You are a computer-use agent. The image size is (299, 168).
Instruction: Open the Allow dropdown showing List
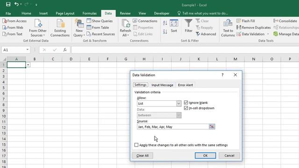178,104
